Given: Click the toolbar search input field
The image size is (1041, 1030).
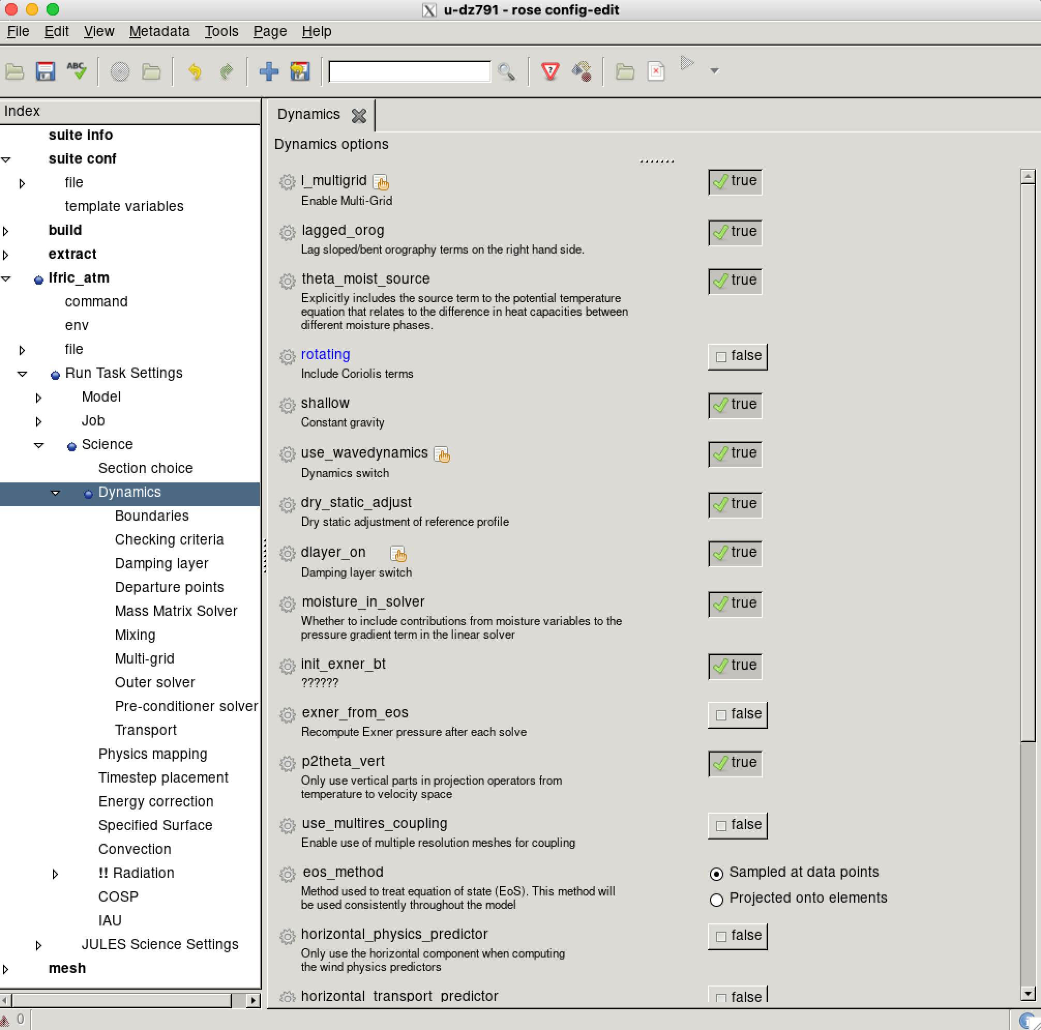Looking at the screenshot, I should point(409,71).
